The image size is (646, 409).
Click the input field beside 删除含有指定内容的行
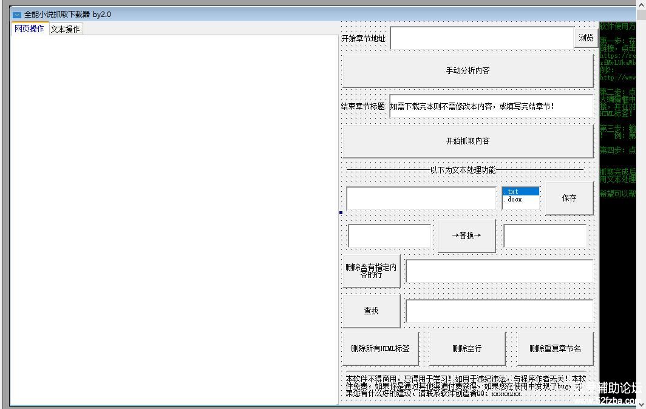pyautogui.click(x=499, y=271)
